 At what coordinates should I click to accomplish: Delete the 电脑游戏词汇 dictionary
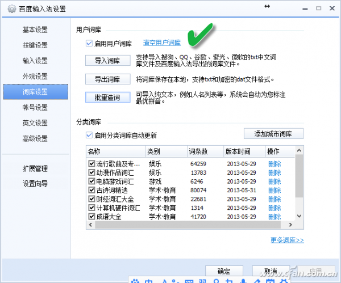click(x=275, y=181)
